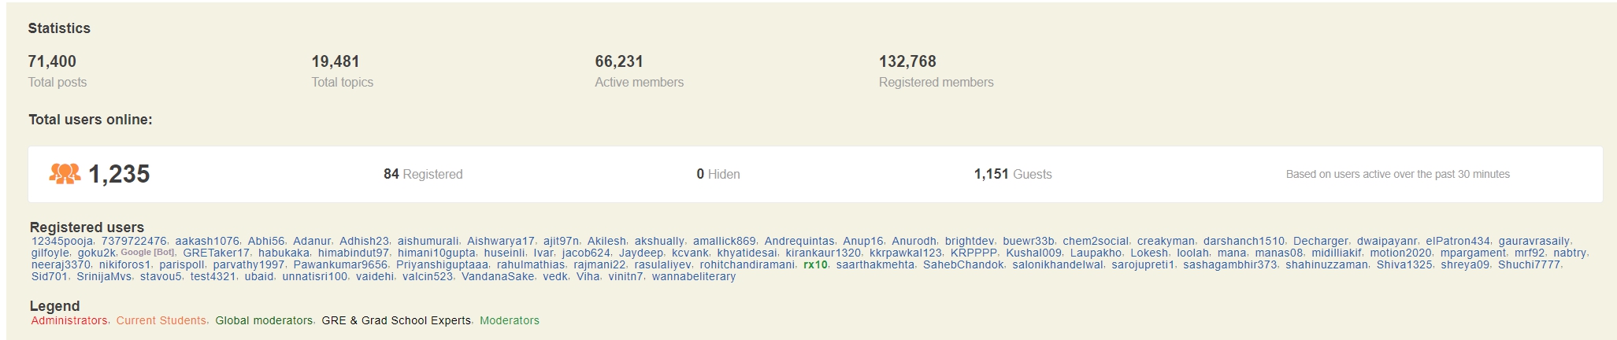Open the profile of gilfoyle
Viewport: 1617px width, 340px height.
tap(50, 253)
